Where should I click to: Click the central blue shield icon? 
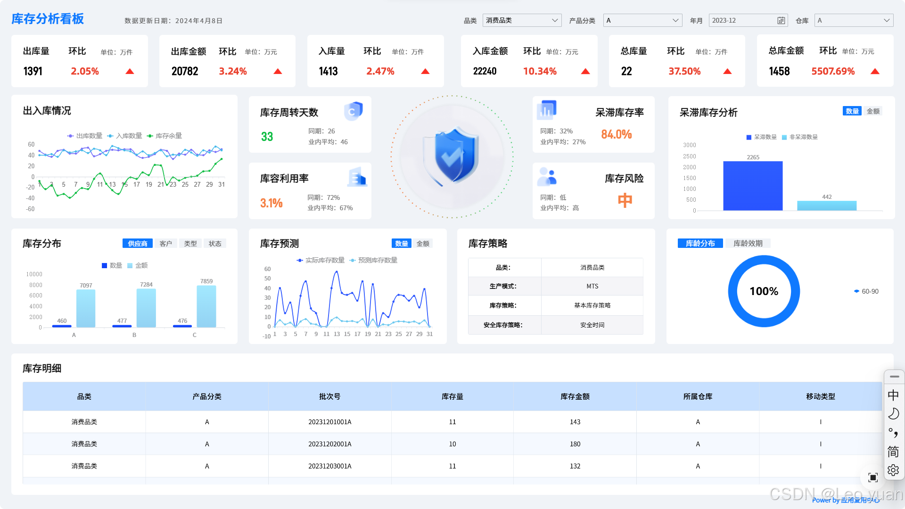click(452, 156)
